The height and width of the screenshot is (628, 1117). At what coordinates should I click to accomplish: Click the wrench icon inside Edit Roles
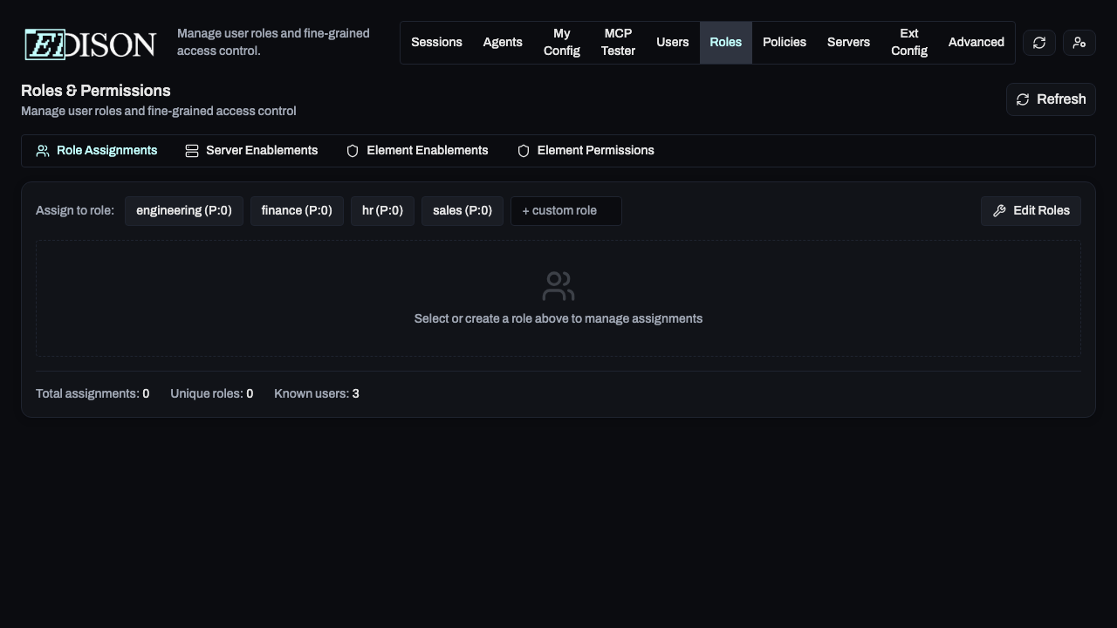click(999, 210)
